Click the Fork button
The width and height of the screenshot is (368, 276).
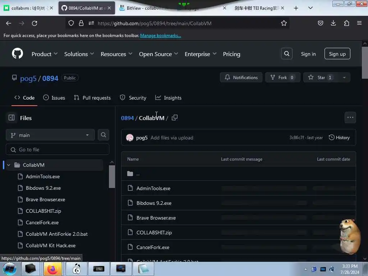[x=282, y=78]
